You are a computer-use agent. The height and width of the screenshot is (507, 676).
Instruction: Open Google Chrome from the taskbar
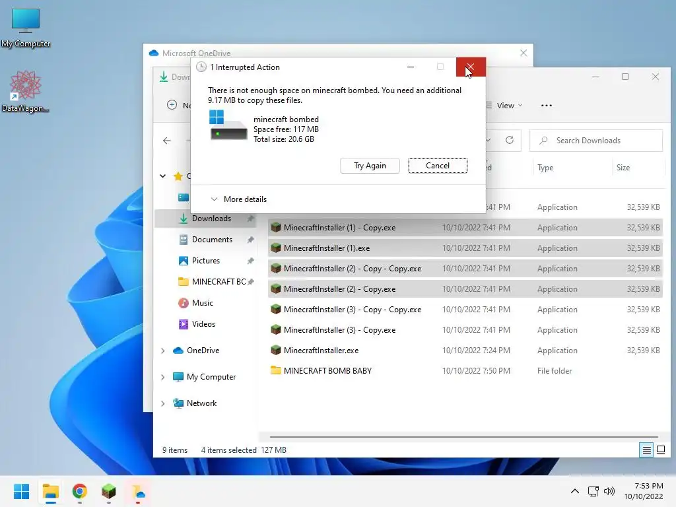pos(80,491)
